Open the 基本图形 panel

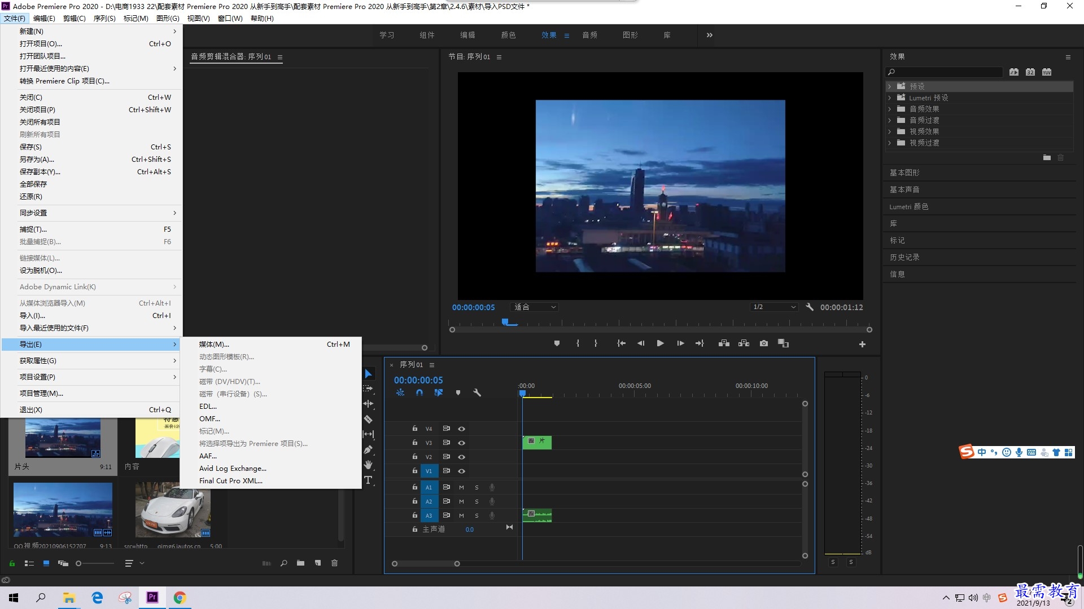pos(904,173)
